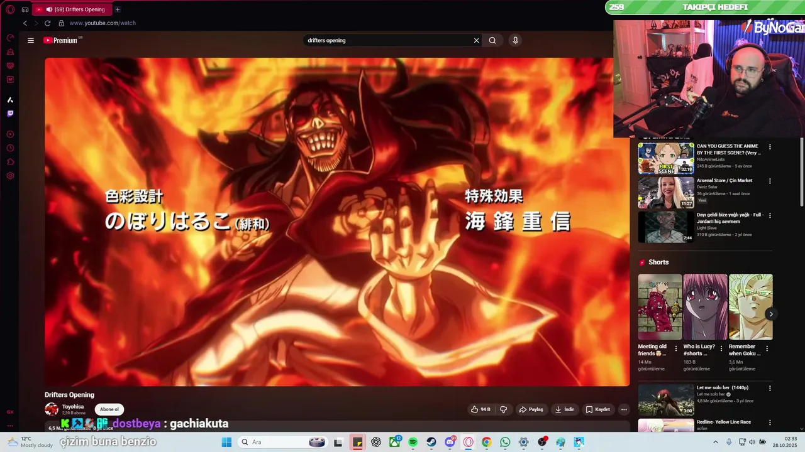Subscribe with the 'Abone ol' button
The width and height of the screenshot is (805, 452).
pyautogui.click(x=109, y=409)
